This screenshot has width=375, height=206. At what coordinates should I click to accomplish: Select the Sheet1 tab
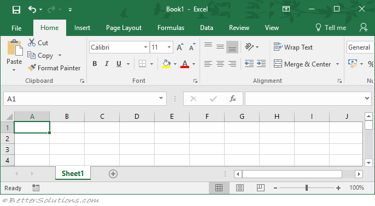73,173
